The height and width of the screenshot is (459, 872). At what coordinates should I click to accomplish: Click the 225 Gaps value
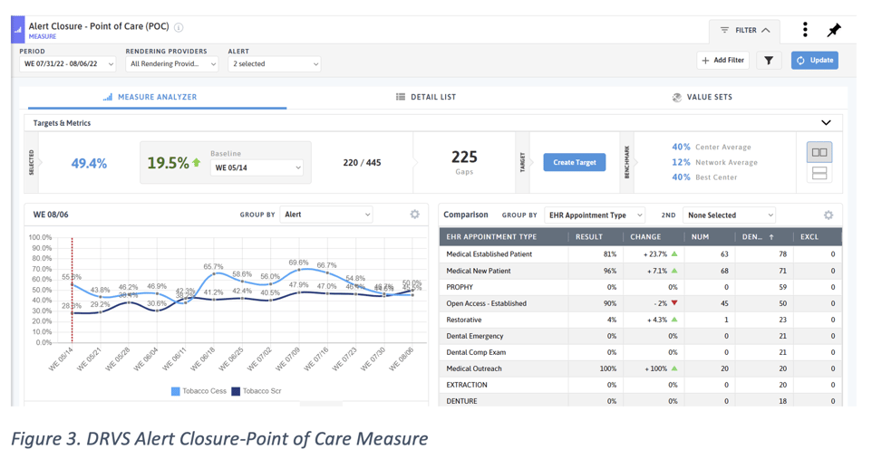coord(464,158)
